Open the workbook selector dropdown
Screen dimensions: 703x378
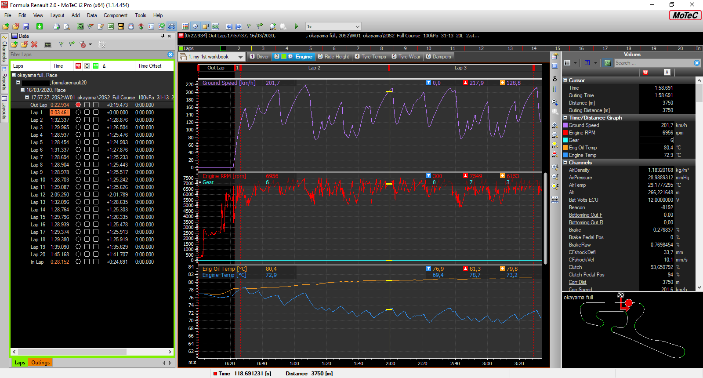pyautogui.click(x=240, y=57)
